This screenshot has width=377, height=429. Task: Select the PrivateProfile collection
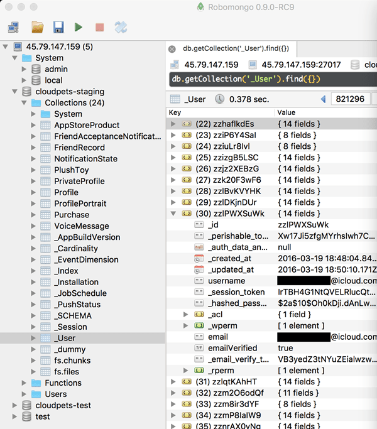pos(79,181)
